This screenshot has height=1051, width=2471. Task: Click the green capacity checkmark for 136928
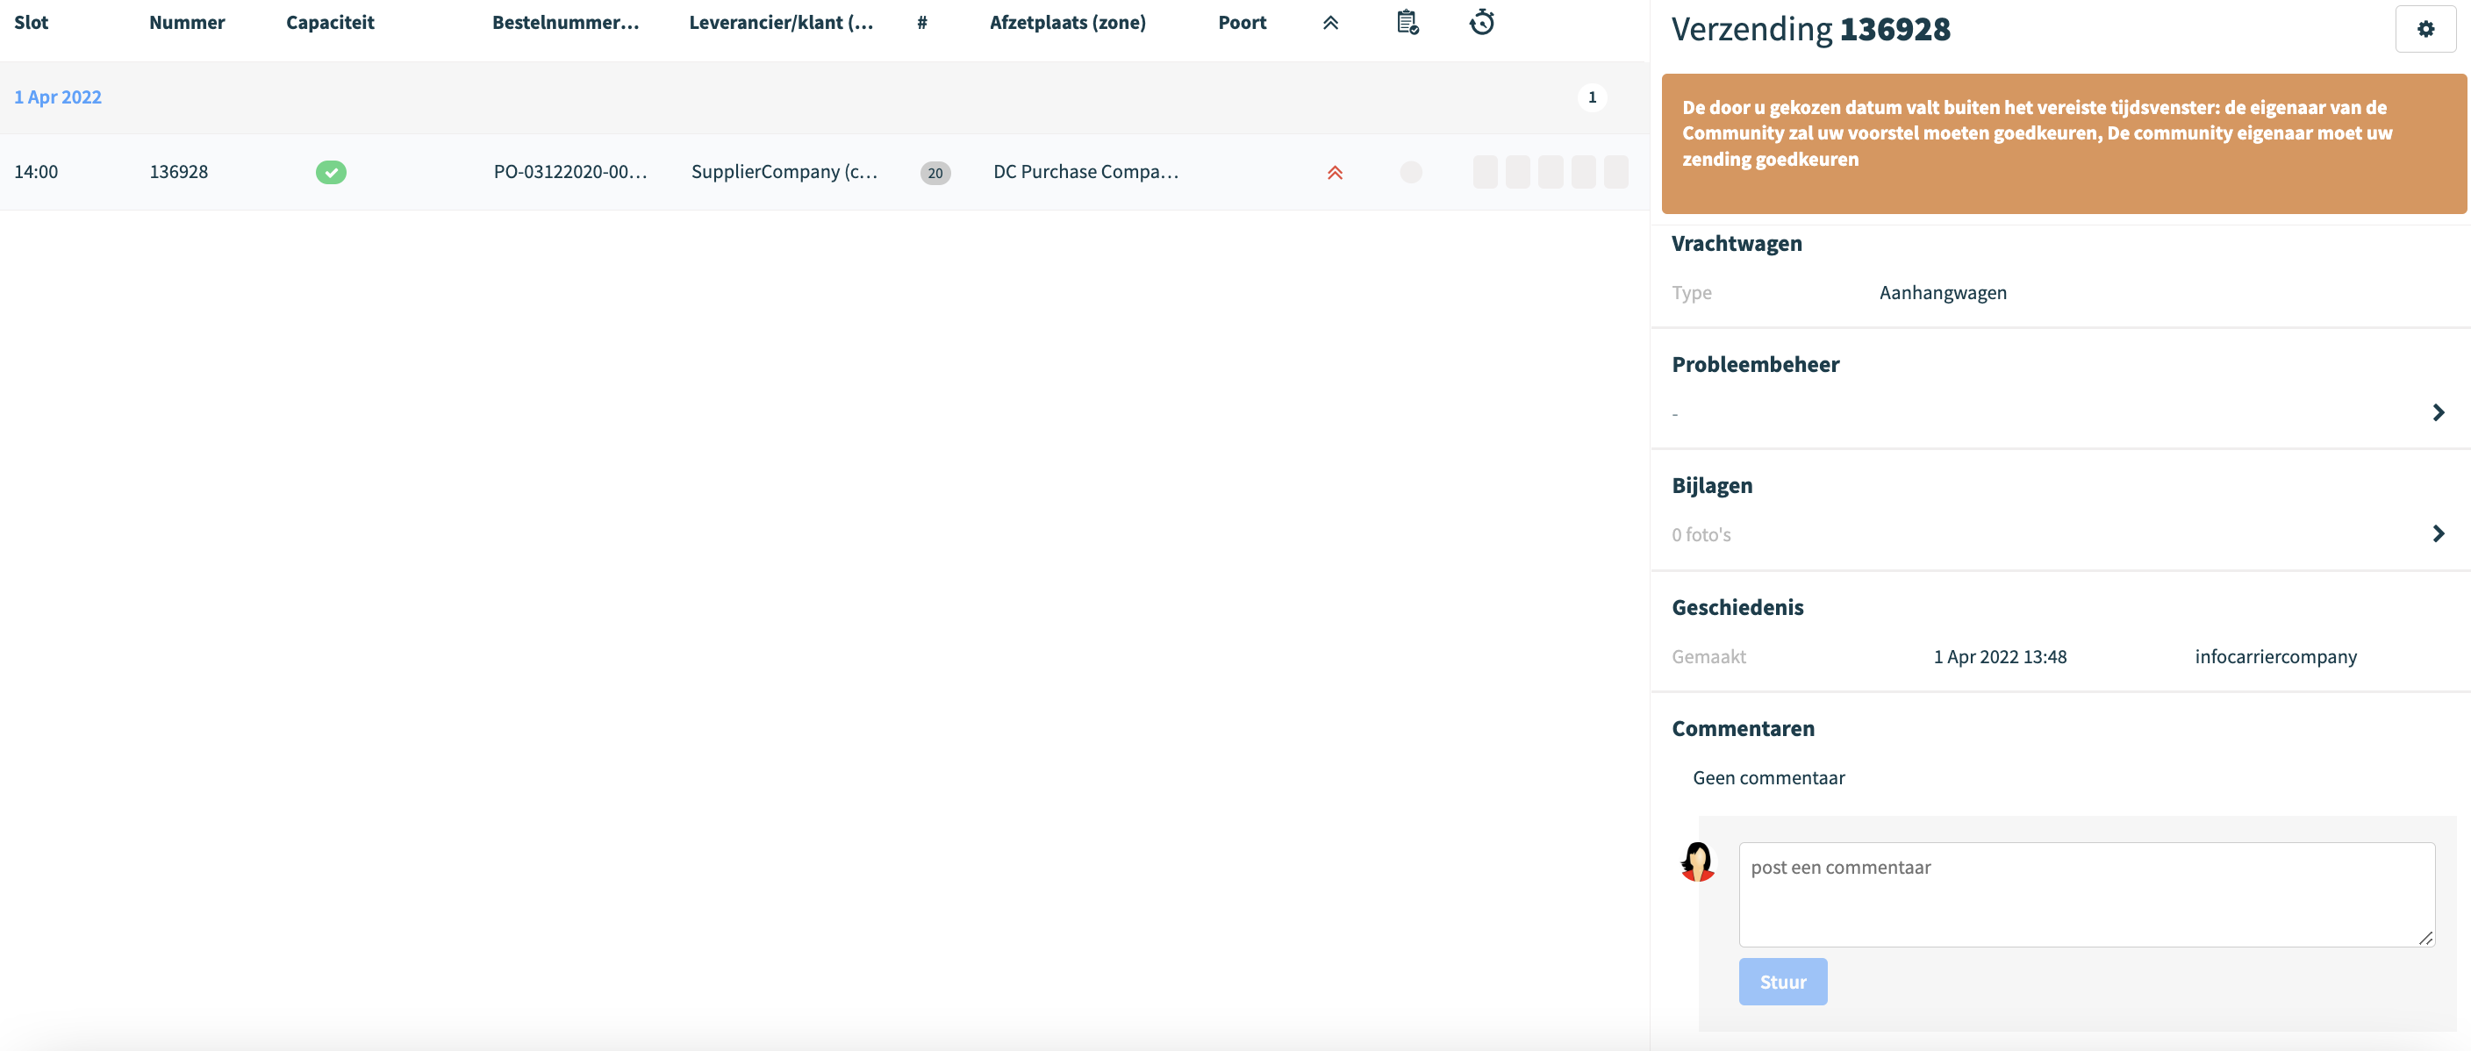pyautogui.click(x=331, y=173)
